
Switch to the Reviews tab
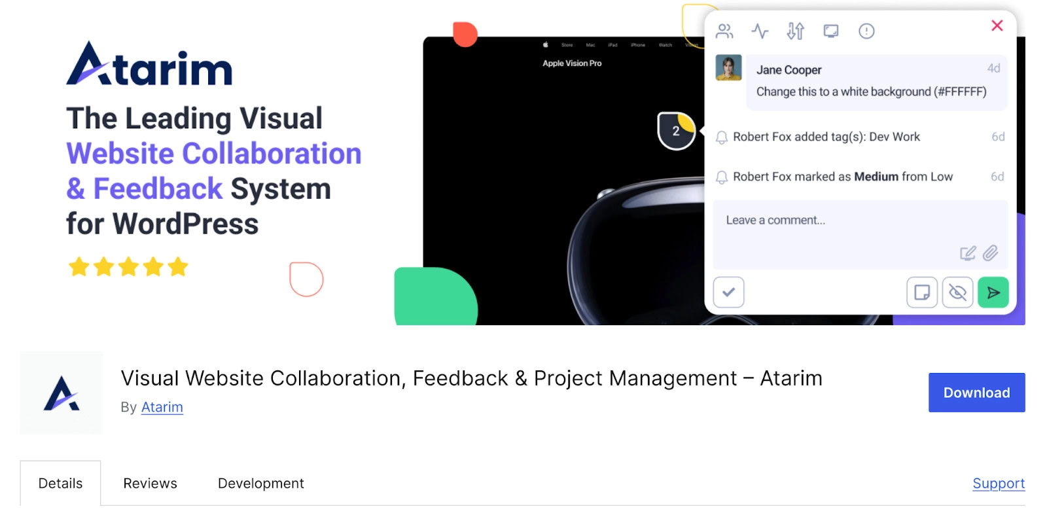tap(150, 484)
